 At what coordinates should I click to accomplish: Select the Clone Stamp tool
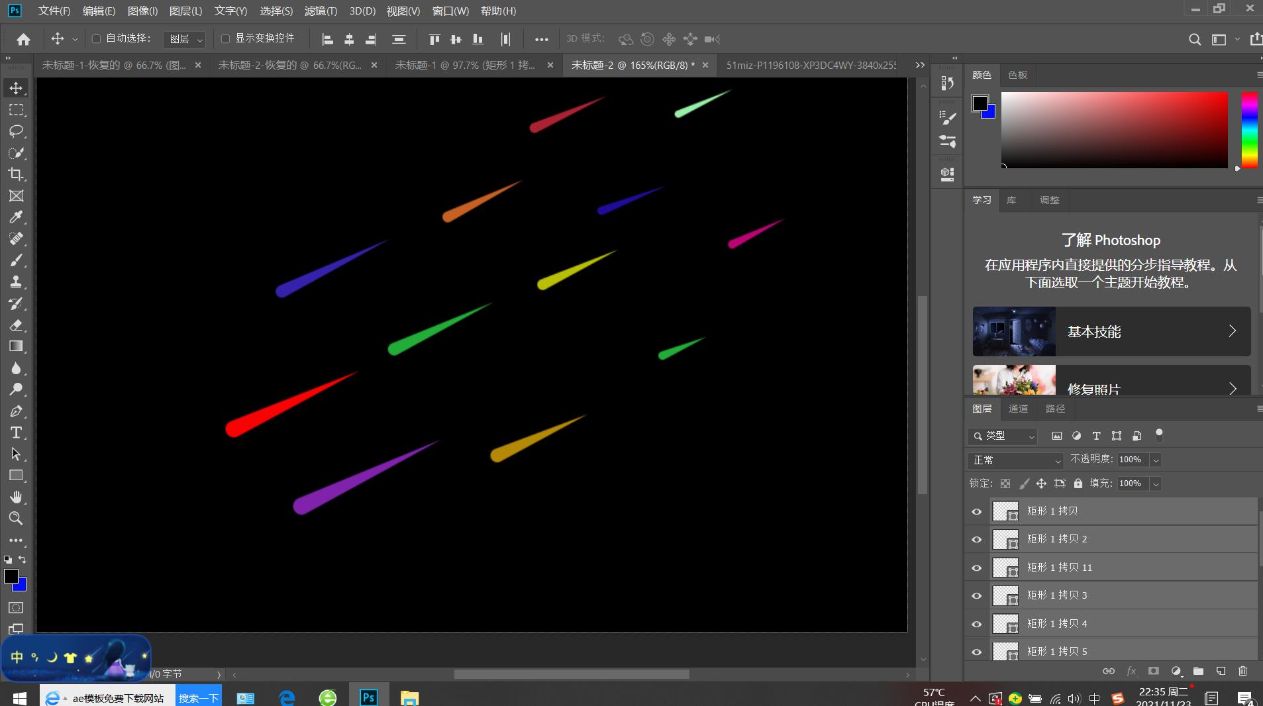[x=16, y=281]
